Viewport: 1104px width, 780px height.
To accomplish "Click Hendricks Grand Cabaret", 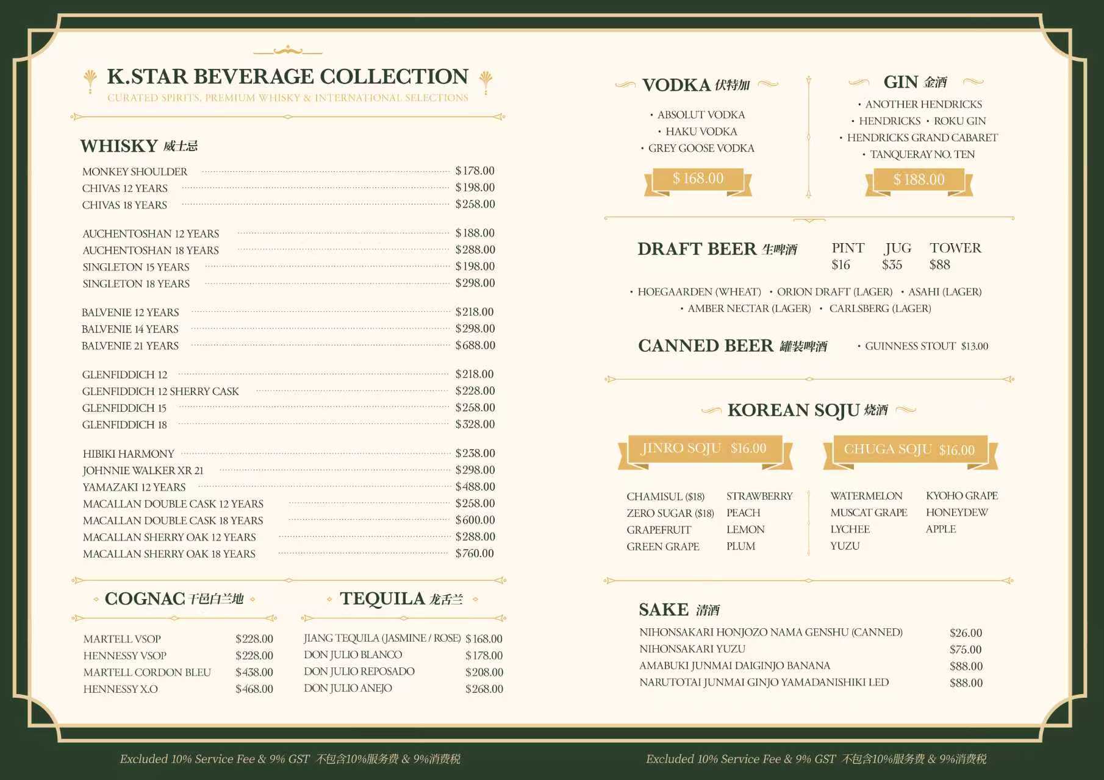I will 922,138.
